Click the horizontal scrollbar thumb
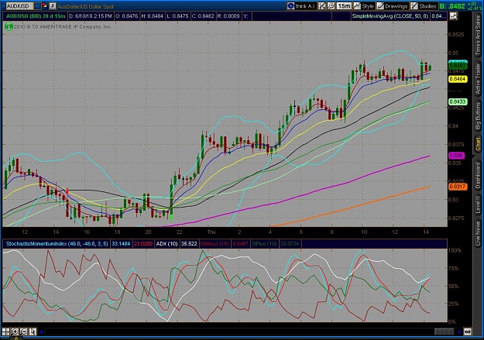 [x=445, y=331]
